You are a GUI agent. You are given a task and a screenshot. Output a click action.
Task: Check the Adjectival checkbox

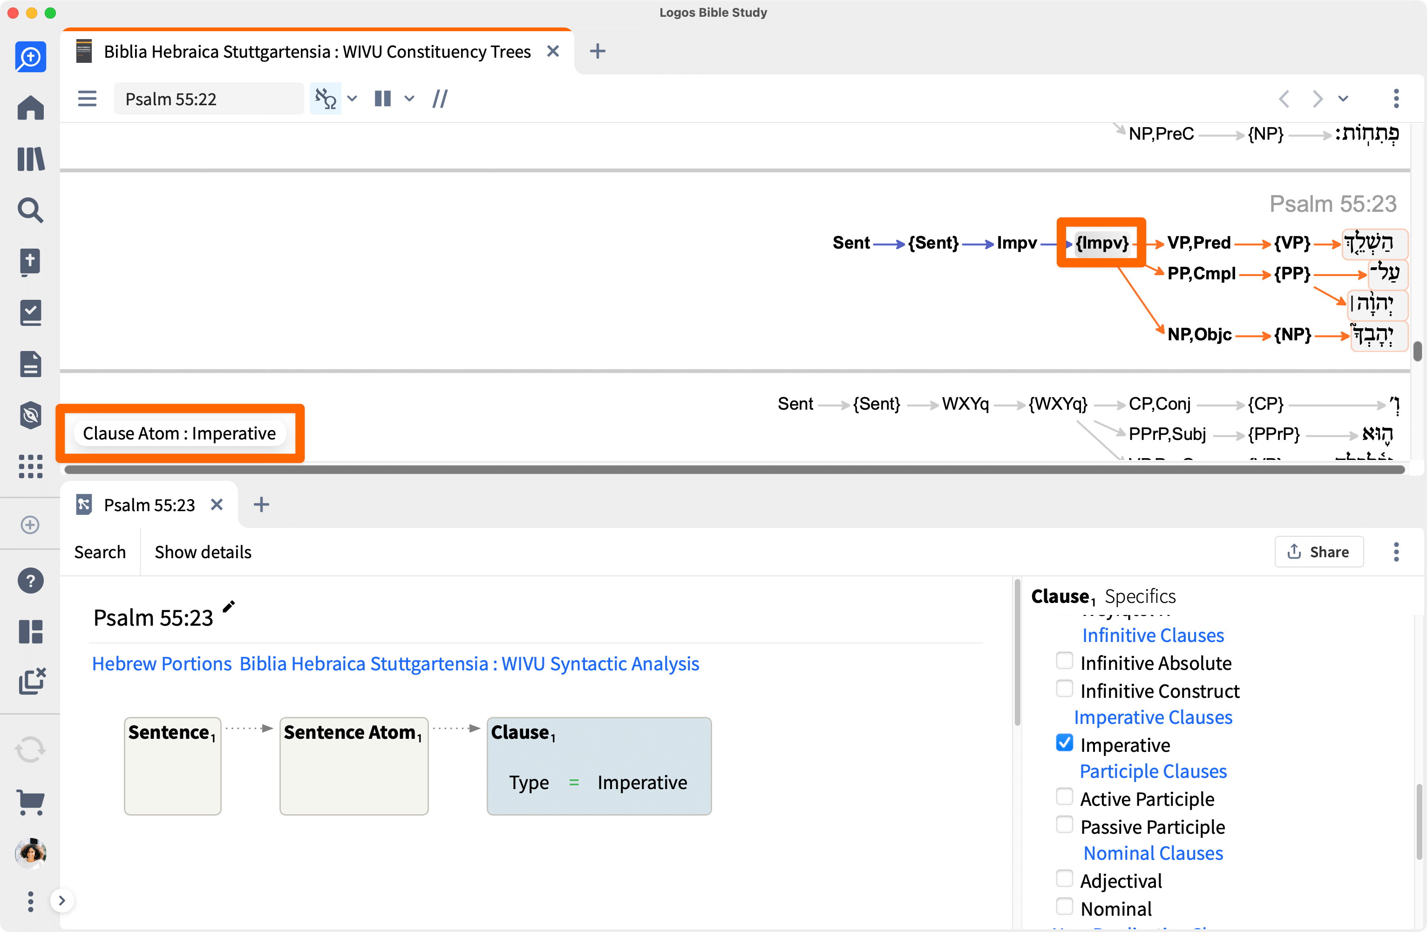1064,879
